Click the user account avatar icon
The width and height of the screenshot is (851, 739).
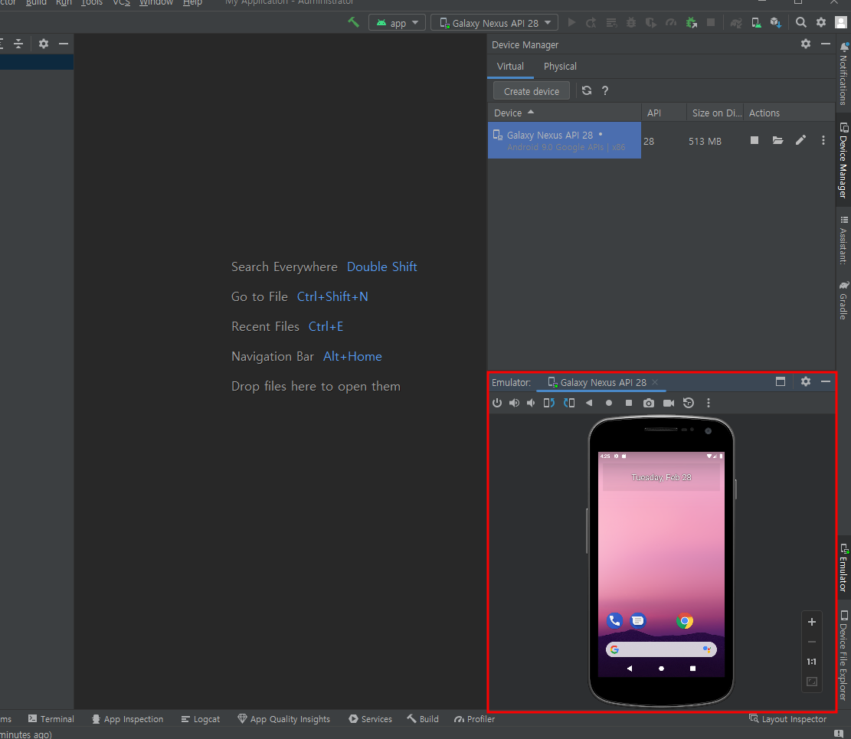841,22
